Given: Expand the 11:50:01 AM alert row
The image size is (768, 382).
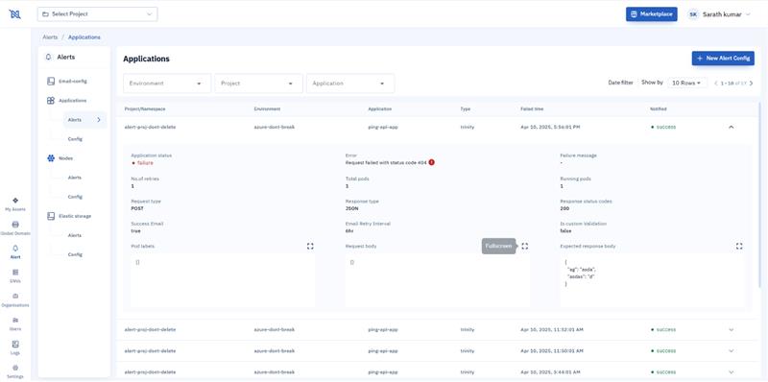Looking at the screenshot, I should (732, 350).
